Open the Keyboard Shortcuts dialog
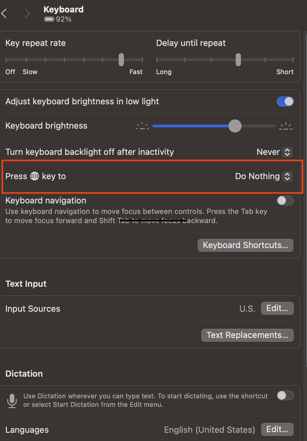This screenshot has height=441, width=307. coord(245,245)
